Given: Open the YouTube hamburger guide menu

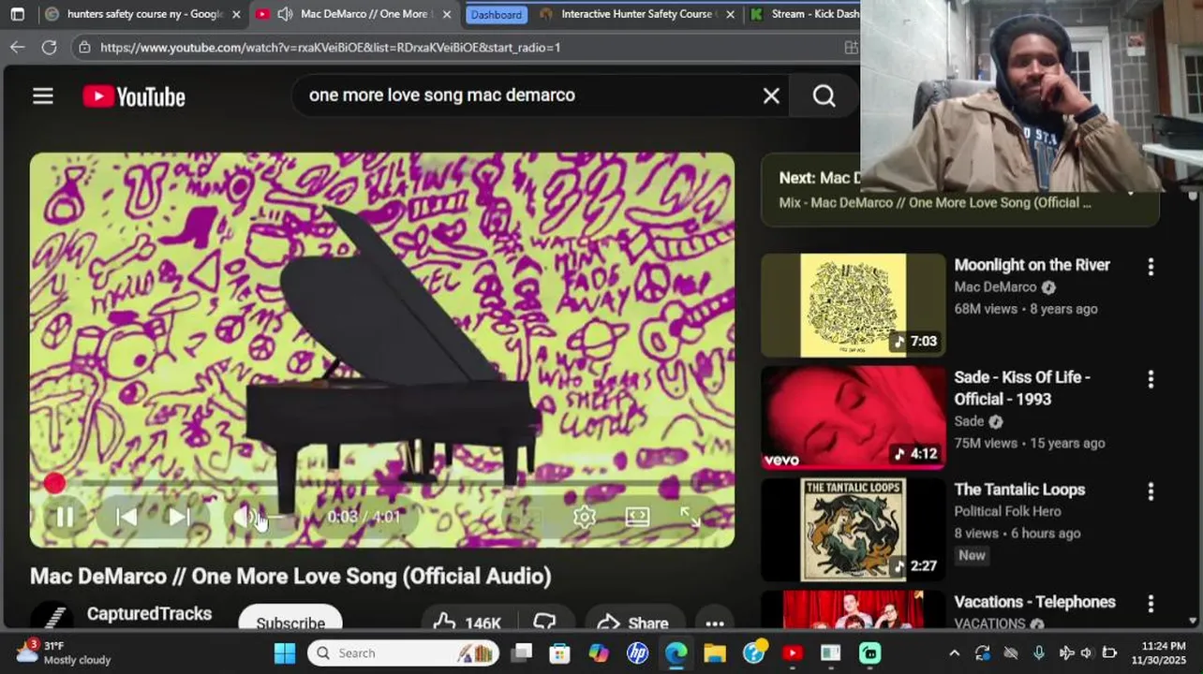Looking at the screenshot, I should click(43, 95).
